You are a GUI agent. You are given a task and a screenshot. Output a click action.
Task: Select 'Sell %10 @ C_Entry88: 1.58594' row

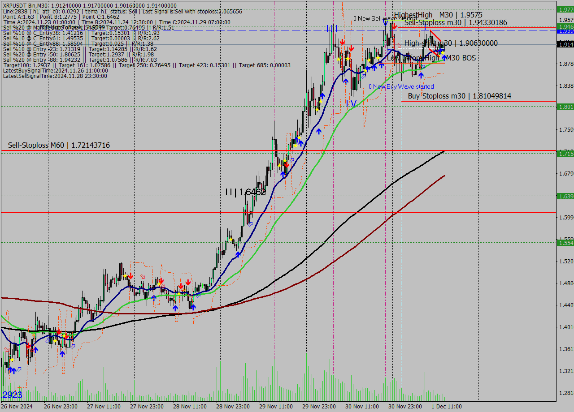click(78, 44)
